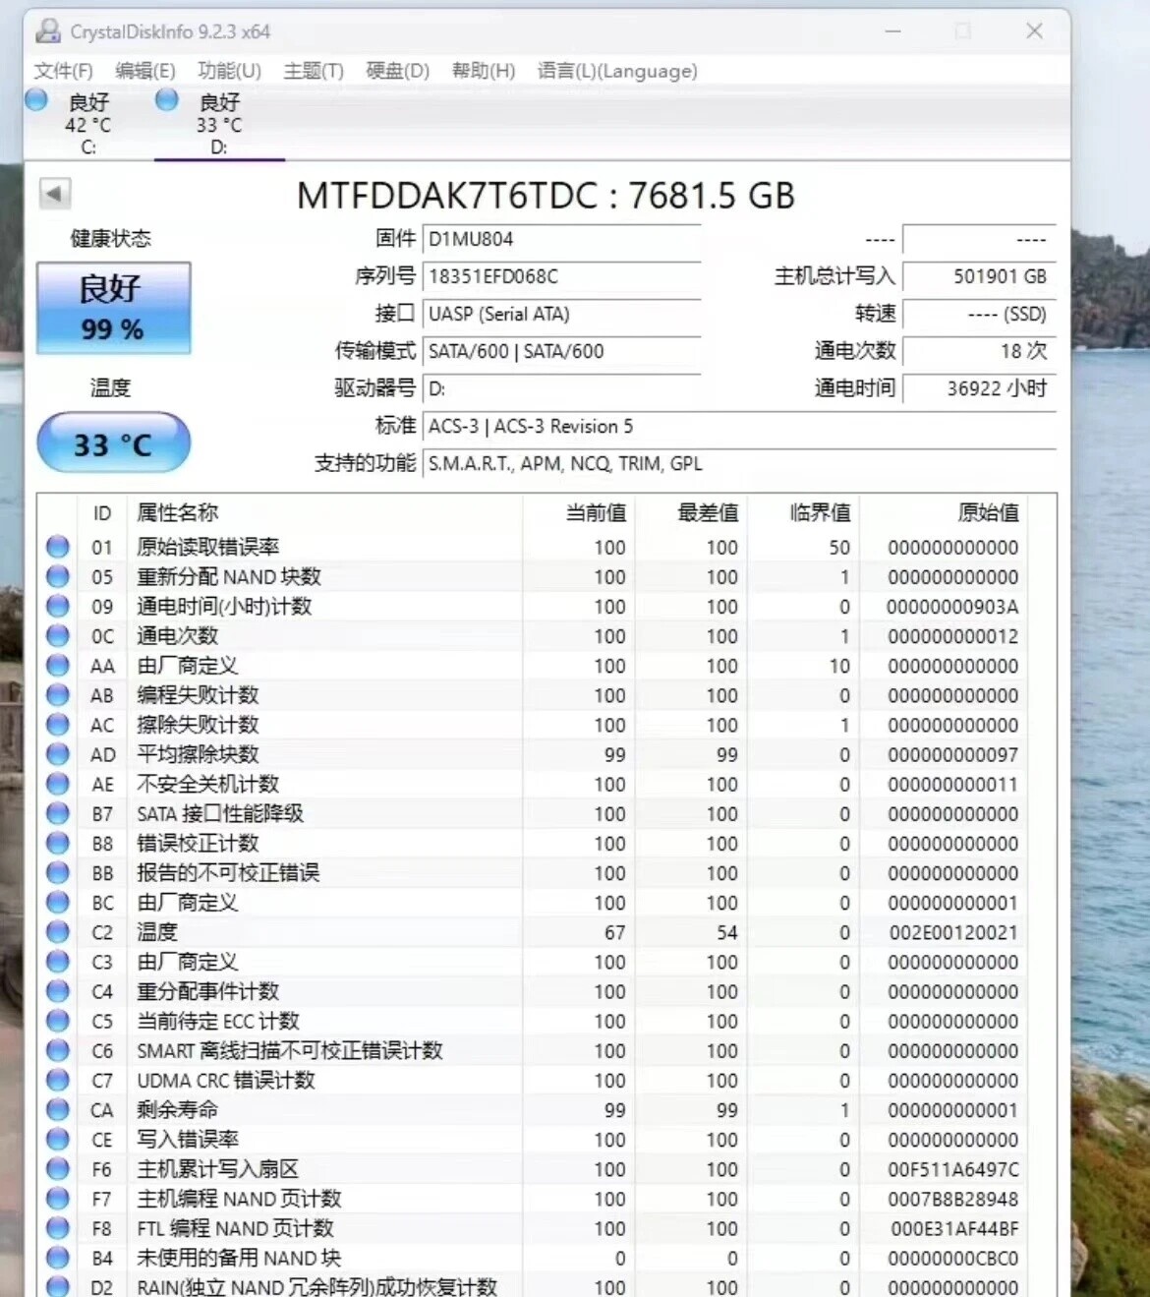Screen dimensions: 1150x1297
Task: Click the status orb for AD 平均擦除块数
Action: point(58,754)
